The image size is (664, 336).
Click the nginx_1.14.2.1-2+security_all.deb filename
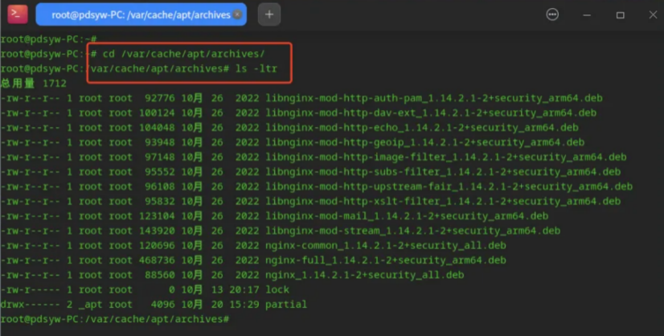point(365,275)
